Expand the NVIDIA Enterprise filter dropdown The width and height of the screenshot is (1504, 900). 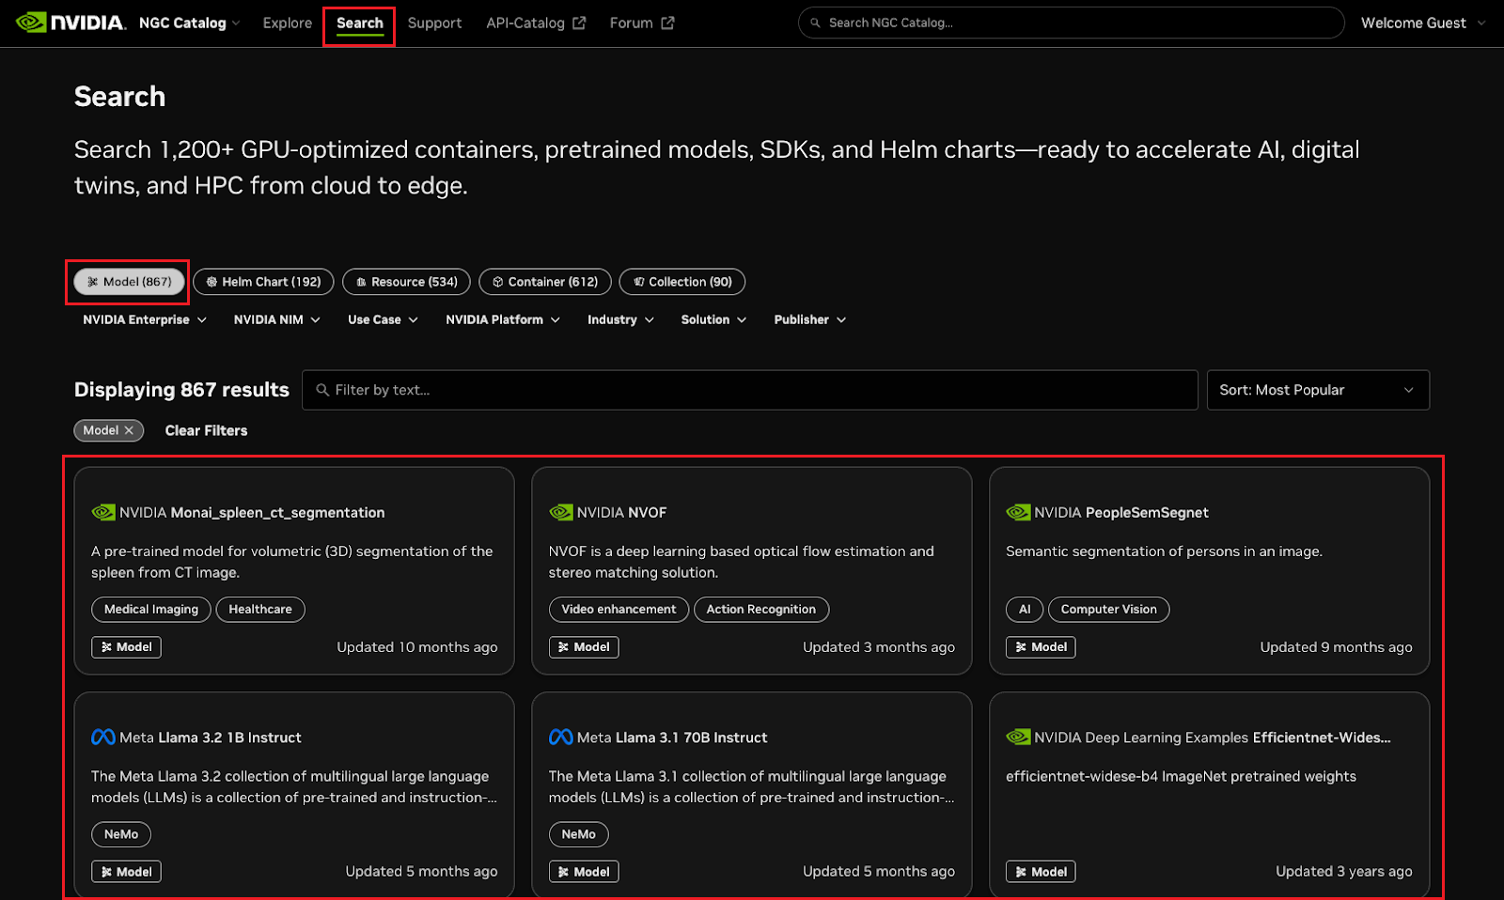click(145, 319)
